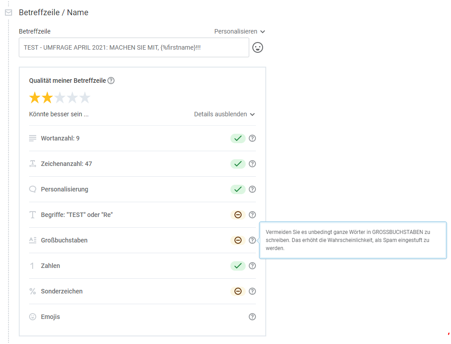The width and height of the screenshot is (451, 344).
Task: Open the Personalisieren dropdown
Action: pyautogui.click(x=238, y=31)
